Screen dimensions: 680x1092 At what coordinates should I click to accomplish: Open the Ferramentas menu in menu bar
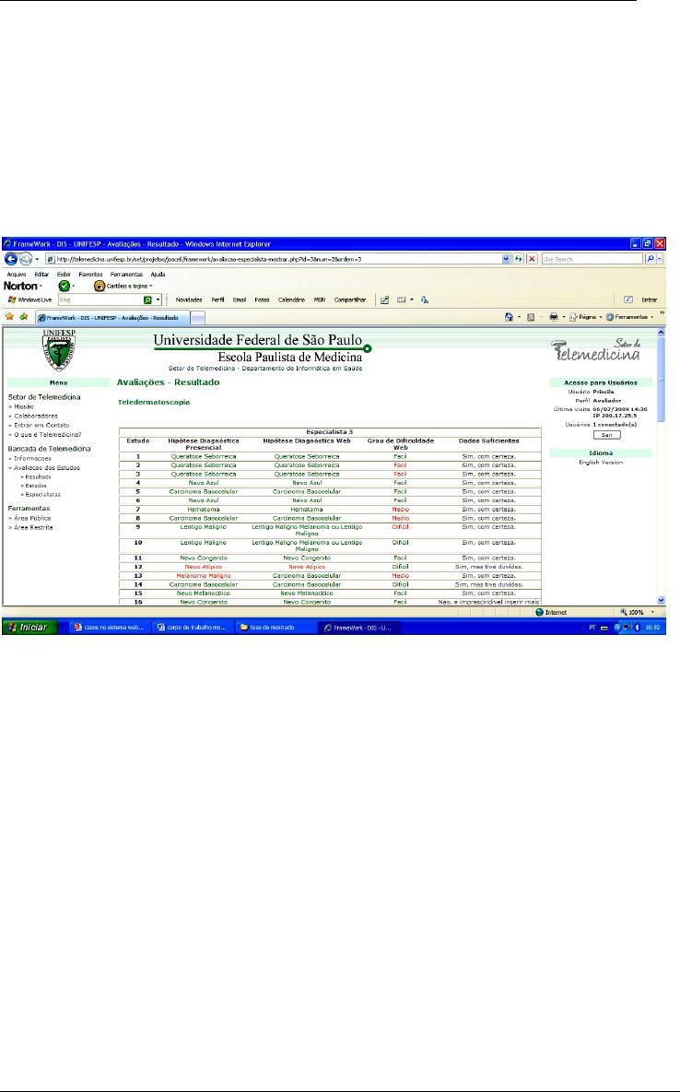coord(126,275)
